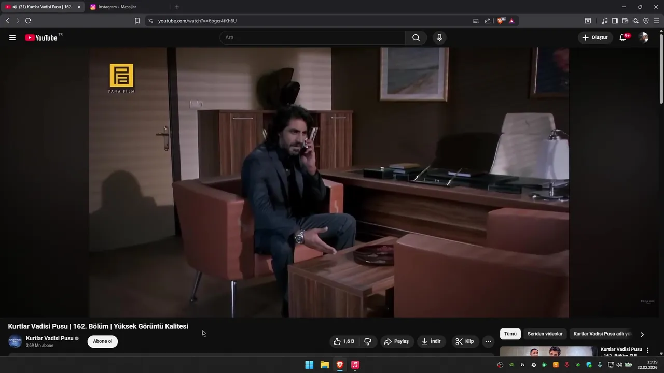Open Brave playlist music note icon
Image resolution: width=664 pixels, height=373 pixels.
click(x=604, y=21)
